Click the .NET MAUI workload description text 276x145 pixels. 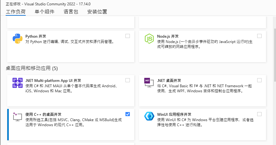71,89
